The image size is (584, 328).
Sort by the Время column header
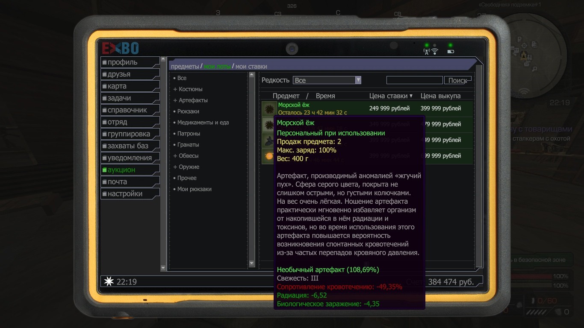tap(325, 96)
